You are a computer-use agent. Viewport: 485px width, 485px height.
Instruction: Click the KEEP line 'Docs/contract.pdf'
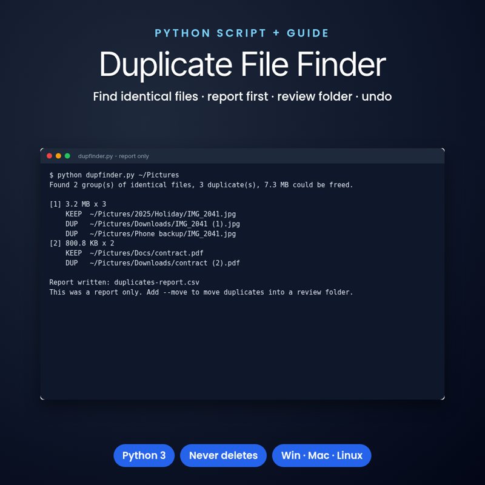pos(134,253)
